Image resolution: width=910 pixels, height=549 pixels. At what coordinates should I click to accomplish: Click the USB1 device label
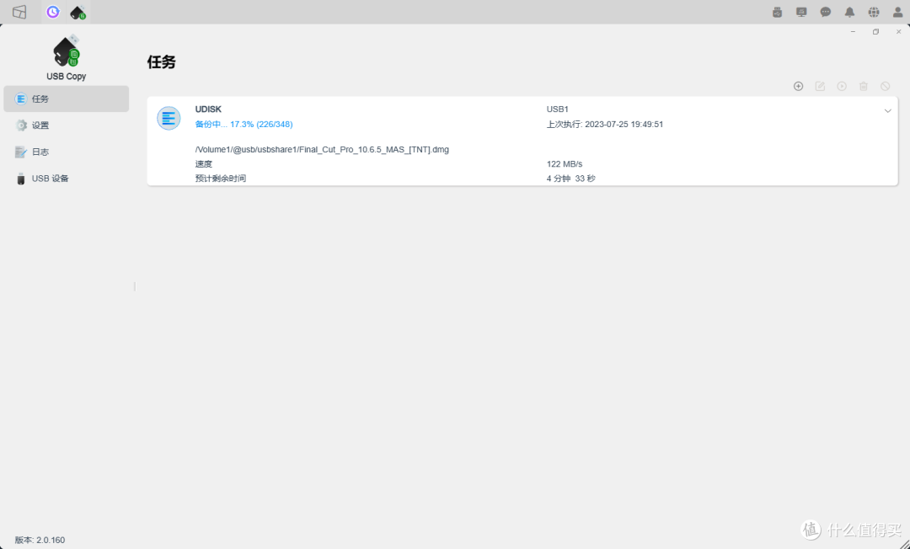click(558, 109)
